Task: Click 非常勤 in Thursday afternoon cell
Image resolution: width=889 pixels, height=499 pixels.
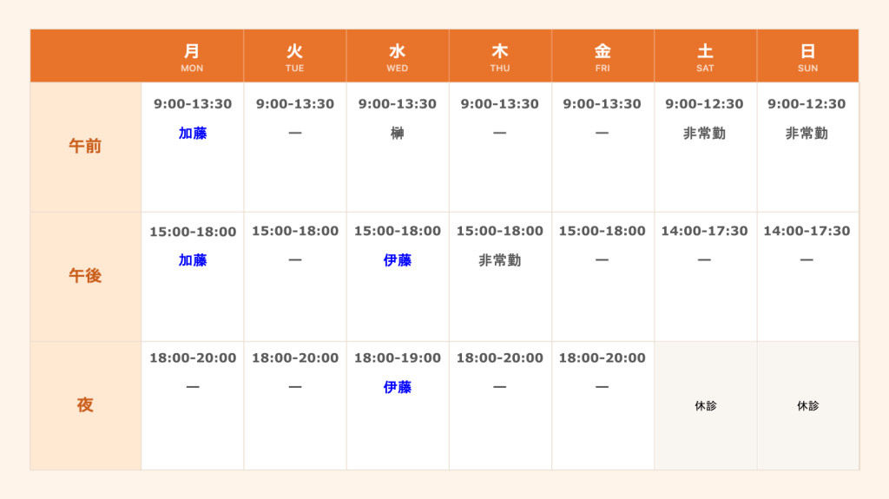Action: coord(500,260)
